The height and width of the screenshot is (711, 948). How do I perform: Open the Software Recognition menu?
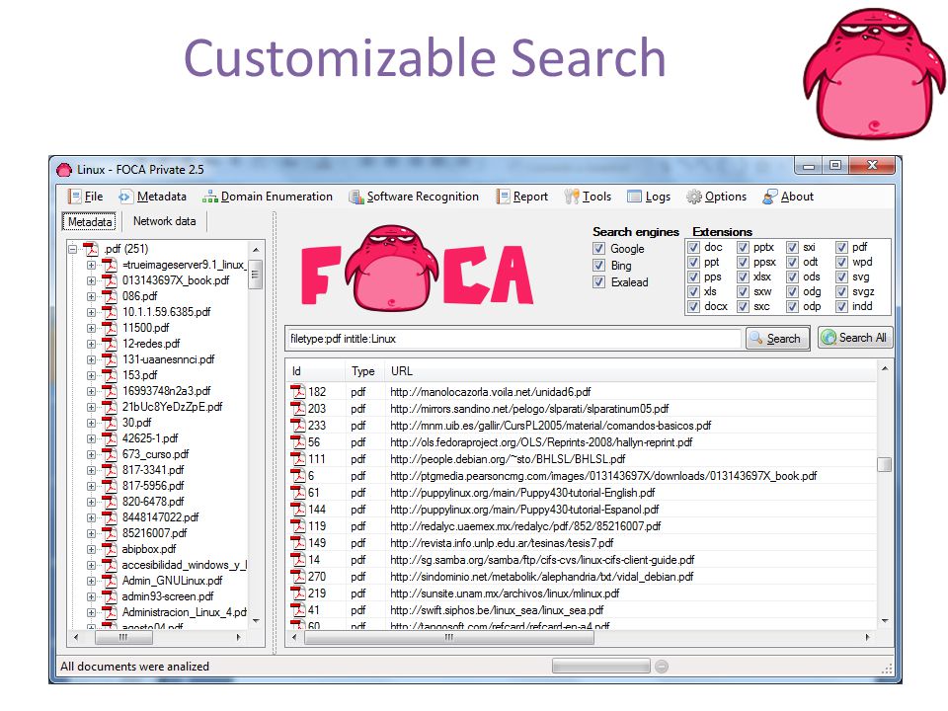414,197
